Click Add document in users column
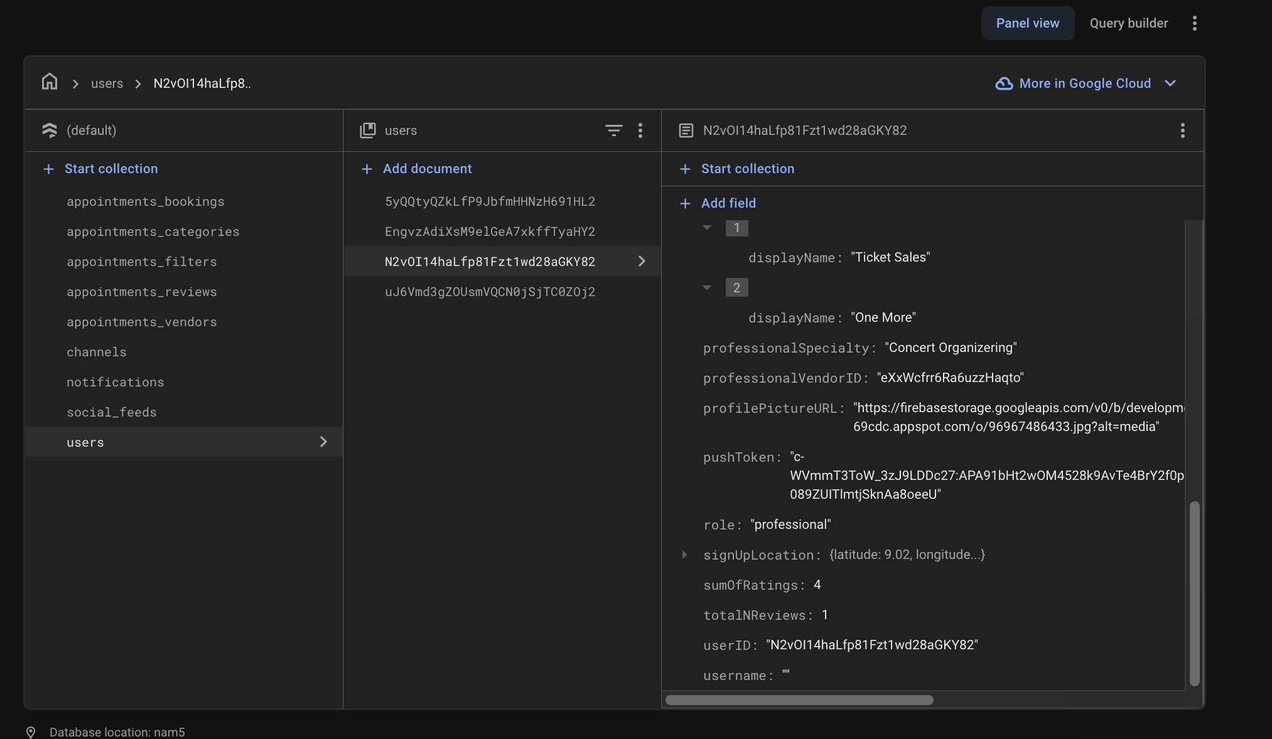 [x=427, y=169]
